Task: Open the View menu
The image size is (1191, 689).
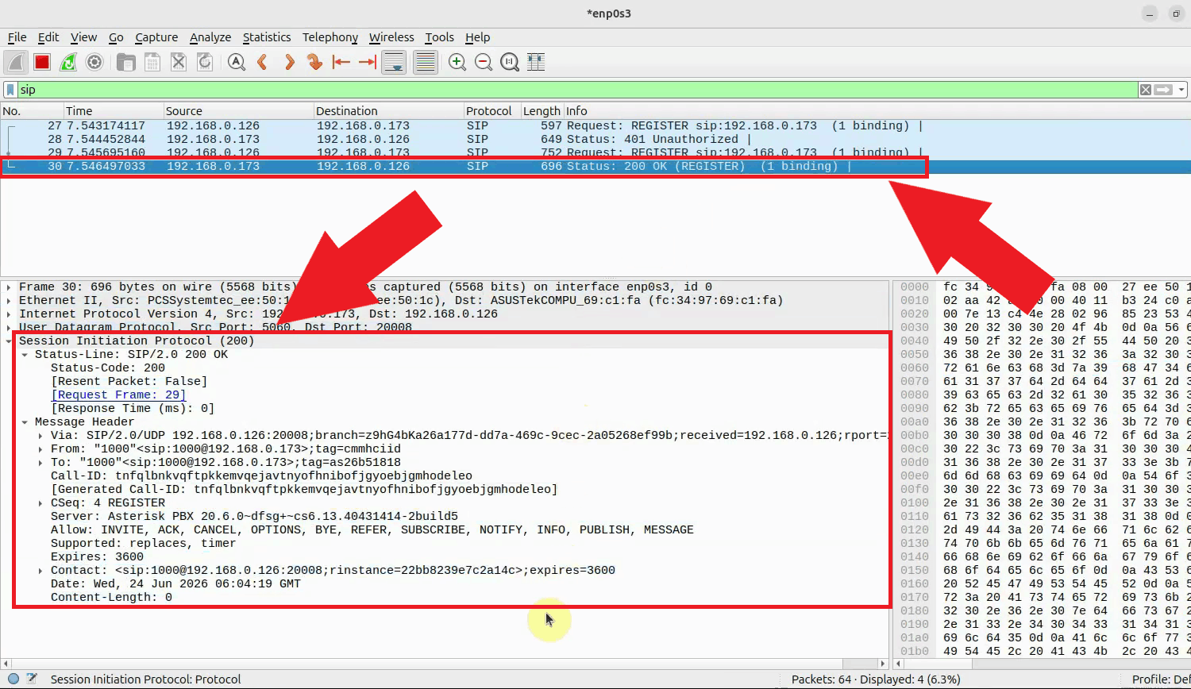Action: 83,37
